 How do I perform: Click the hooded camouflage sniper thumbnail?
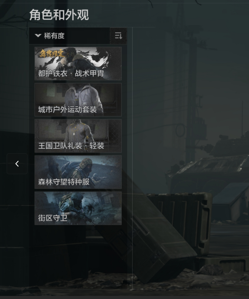tap(81, 168)
